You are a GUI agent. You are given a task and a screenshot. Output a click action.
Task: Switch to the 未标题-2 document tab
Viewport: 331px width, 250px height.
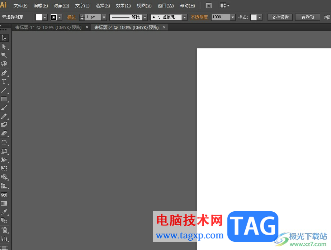[126, 28]
